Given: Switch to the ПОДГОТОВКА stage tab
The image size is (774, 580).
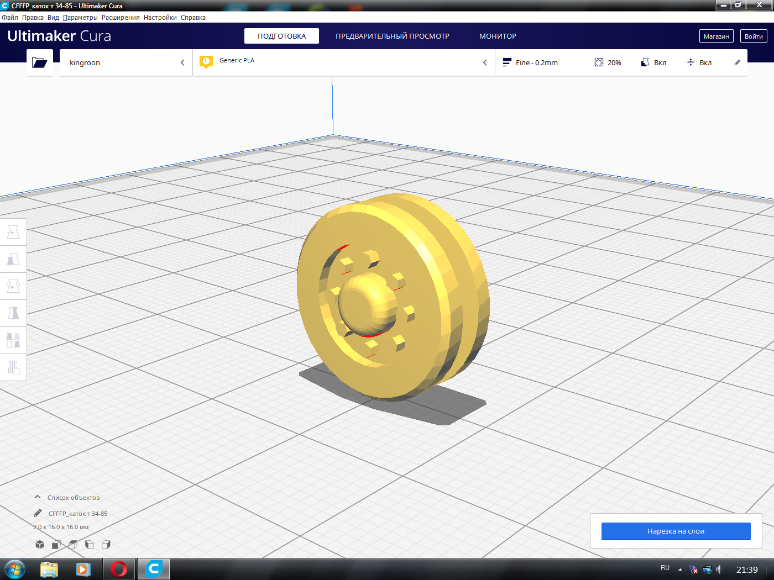Looking at the screenshot, I should 282,36.
